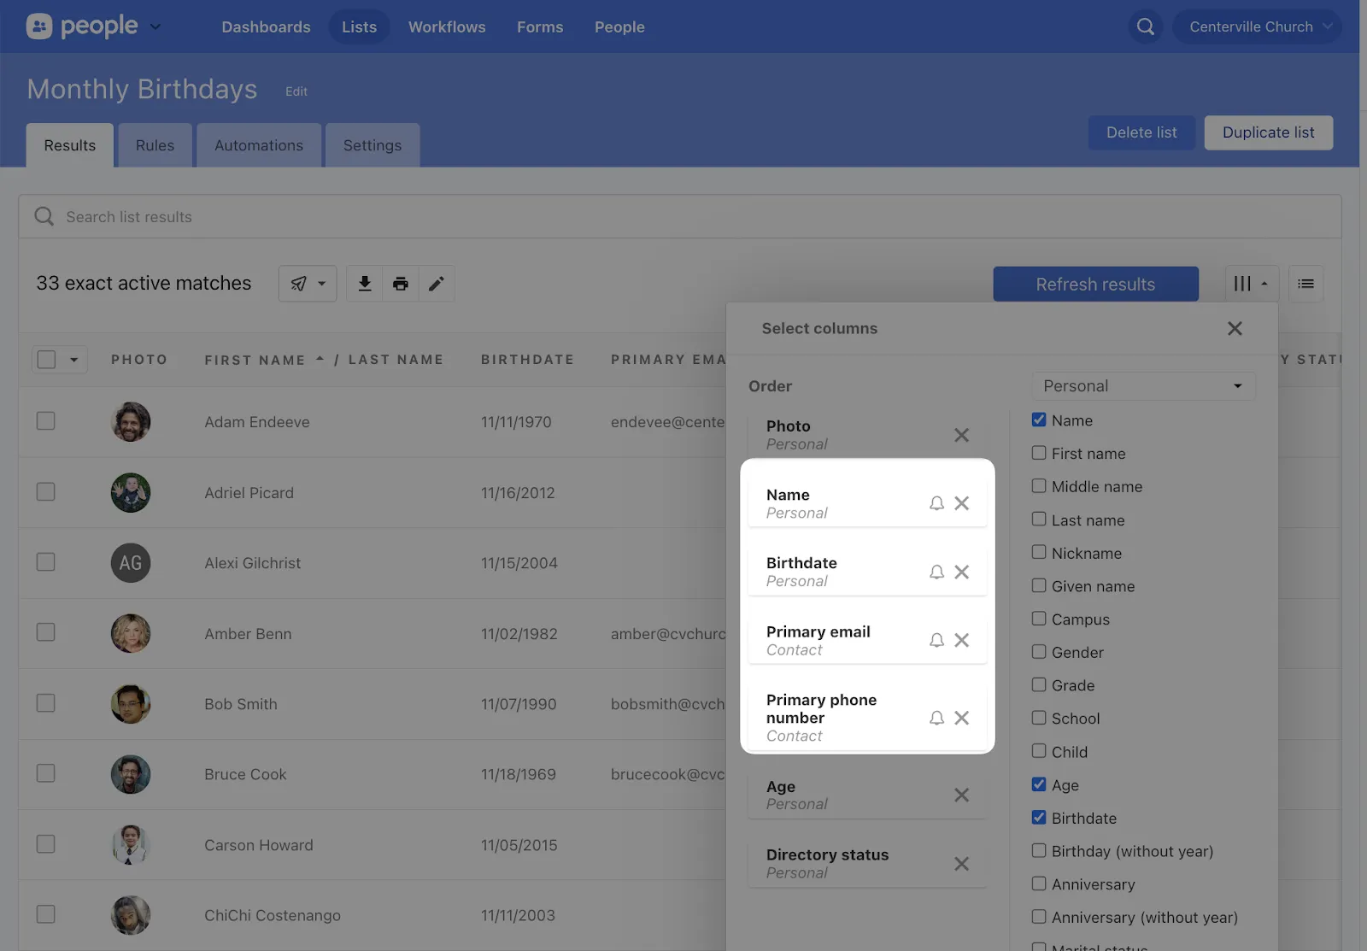Select Adam Endeeve's row checkbox
The image size is (1367, 951).
coord(46,421)
